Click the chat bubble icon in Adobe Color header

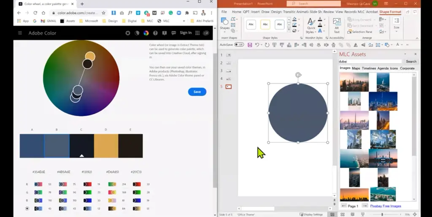click(173, 33)
